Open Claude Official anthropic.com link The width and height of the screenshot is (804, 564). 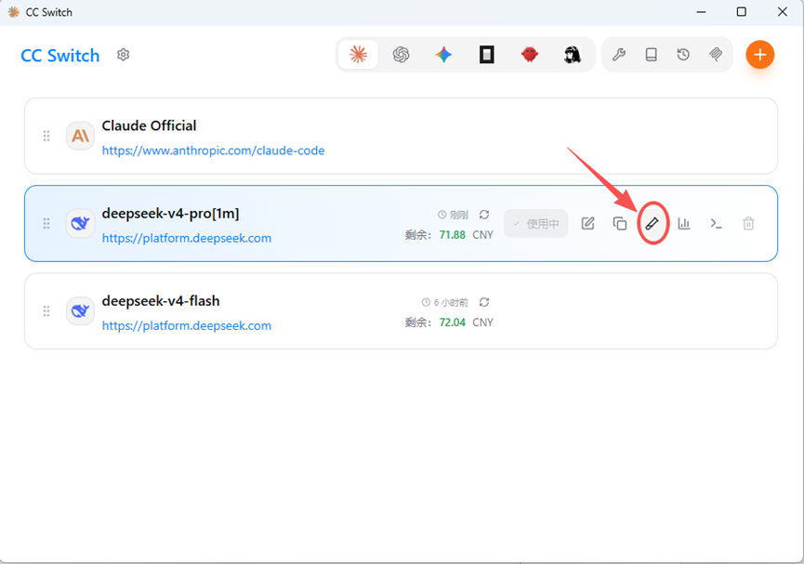coord(213,151)
